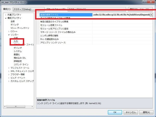This screenshot has width=156, height=117.
Task: Select コマンド ライン under リンカー
Action: [21, 64]
